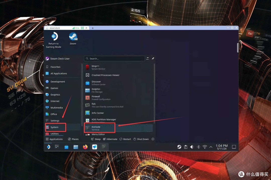
Task: Pin the application launcher open
Action: (x=153, y=58)
